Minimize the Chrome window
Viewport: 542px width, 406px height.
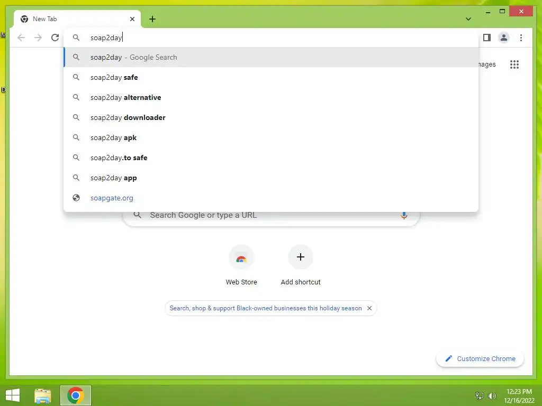487,12
